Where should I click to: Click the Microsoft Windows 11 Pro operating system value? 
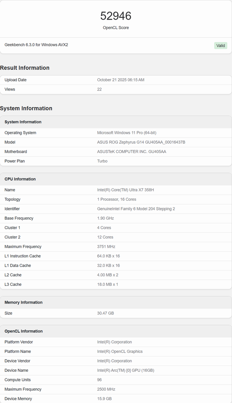(126, 133)
